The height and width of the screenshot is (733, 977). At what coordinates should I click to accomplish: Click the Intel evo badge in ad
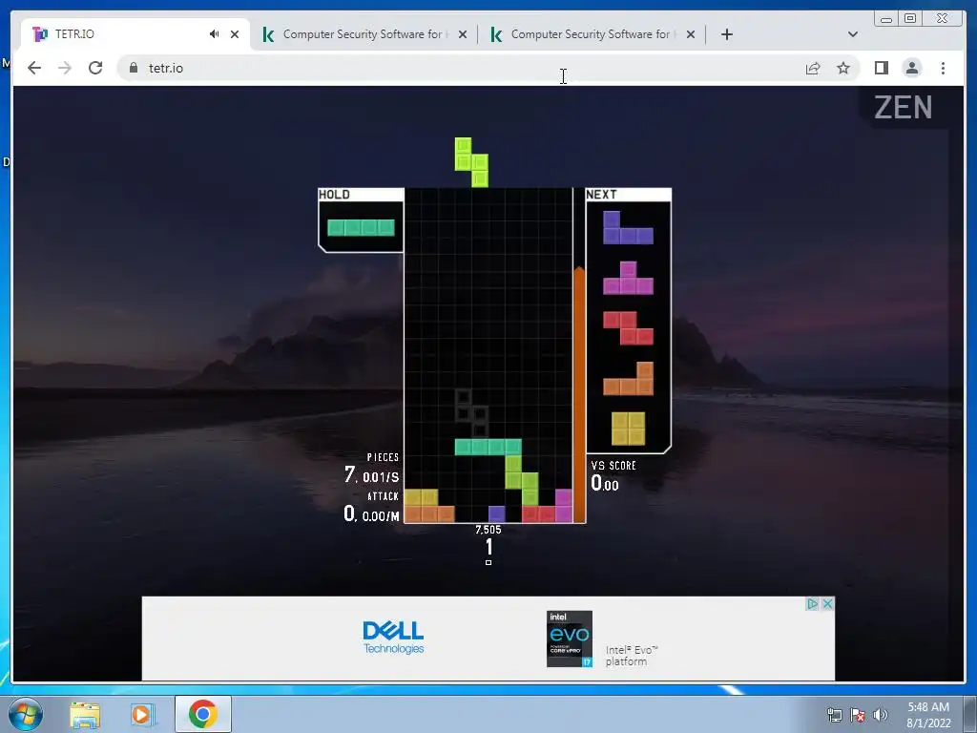click(570, 639)
